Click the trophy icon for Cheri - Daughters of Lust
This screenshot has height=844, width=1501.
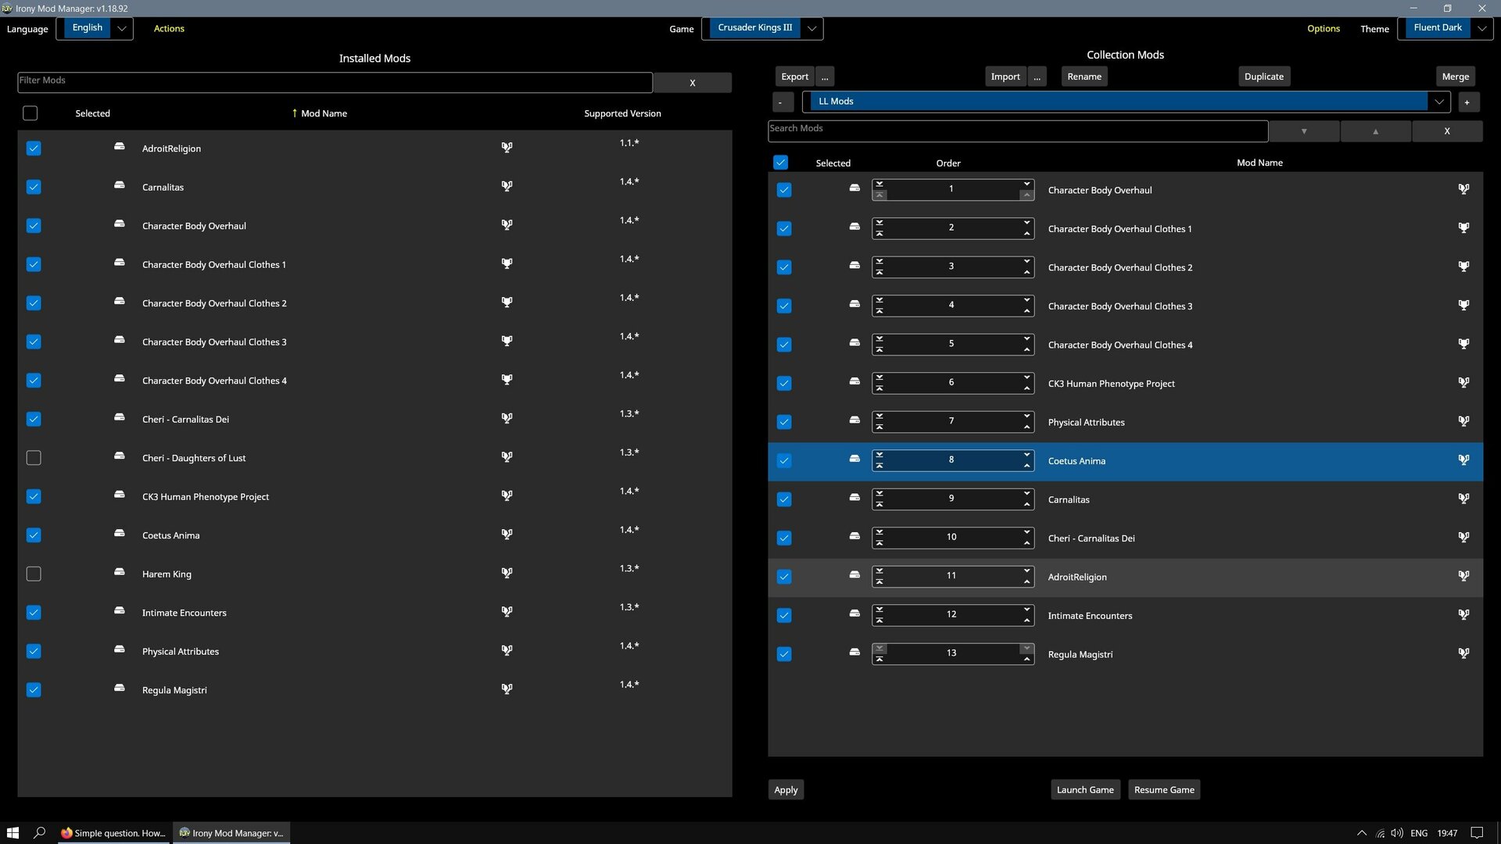507,456
